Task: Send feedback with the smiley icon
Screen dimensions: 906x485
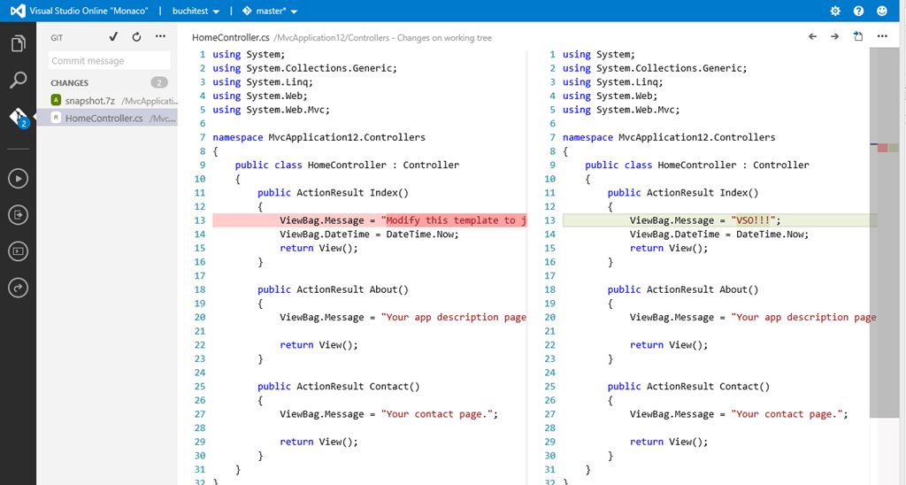Action: [882, 11]
